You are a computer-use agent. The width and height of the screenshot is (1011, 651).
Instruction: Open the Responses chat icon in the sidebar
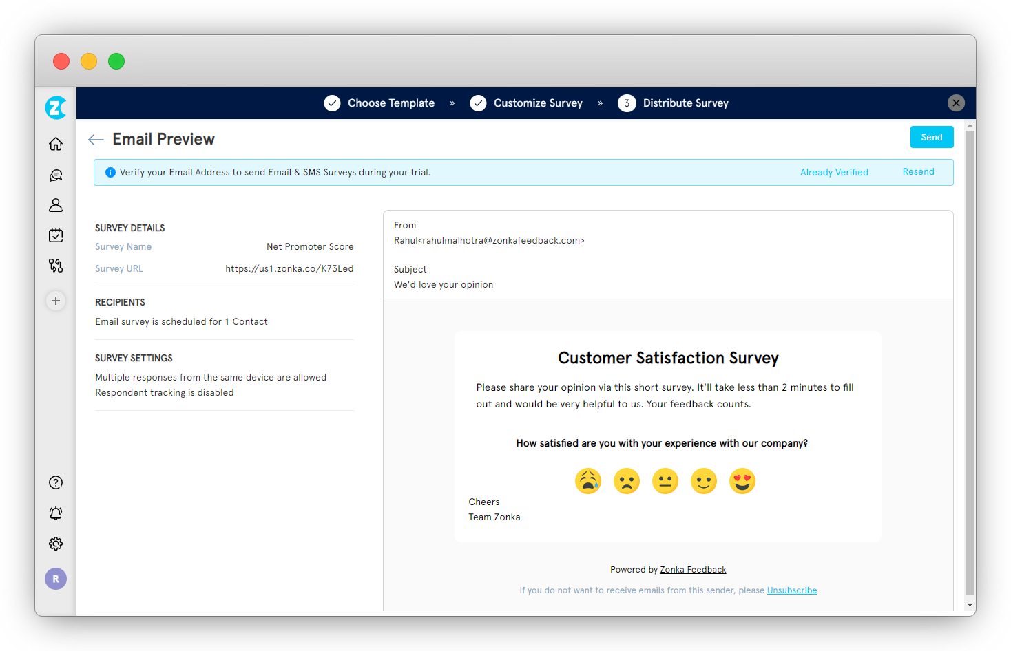(x=56, y=175)
